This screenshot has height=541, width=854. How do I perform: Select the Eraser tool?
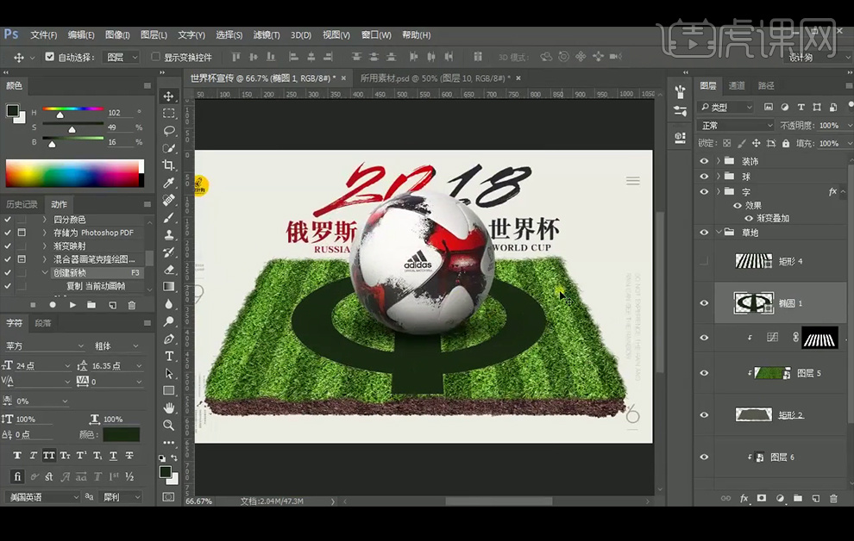click(169, 269)
